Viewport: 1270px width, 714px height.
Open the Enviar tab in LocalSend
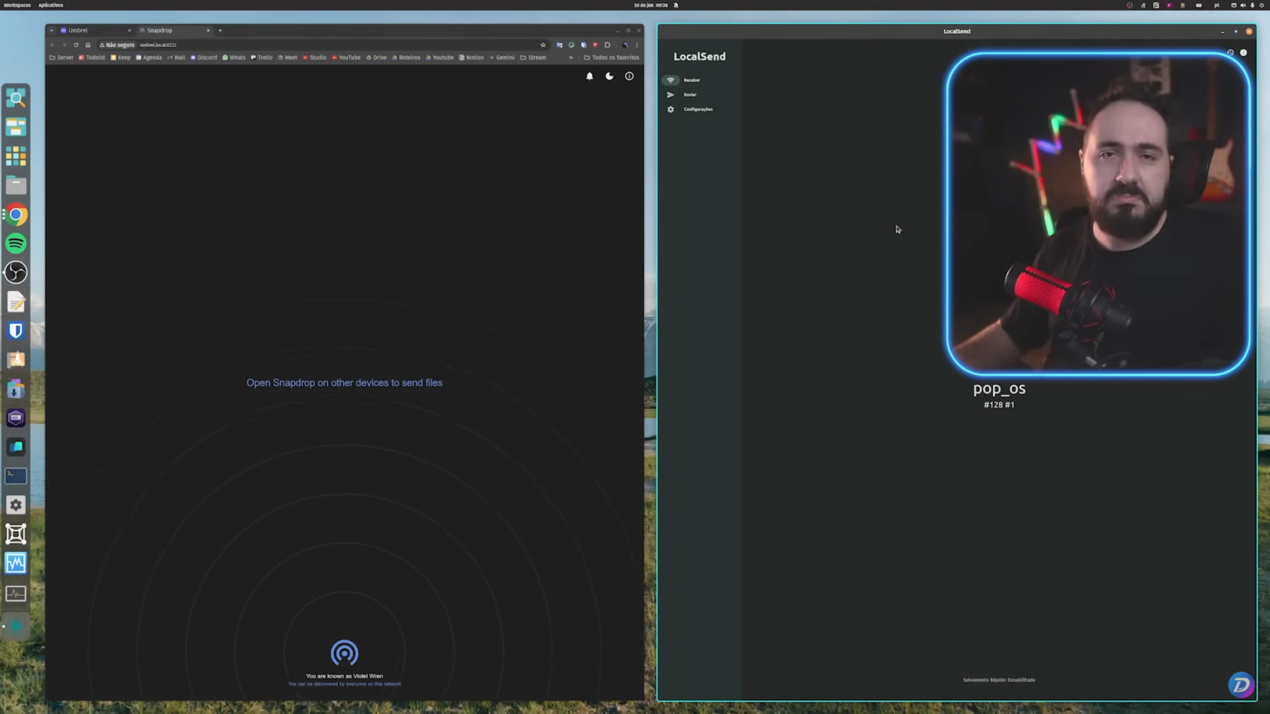tap(681, 95)
